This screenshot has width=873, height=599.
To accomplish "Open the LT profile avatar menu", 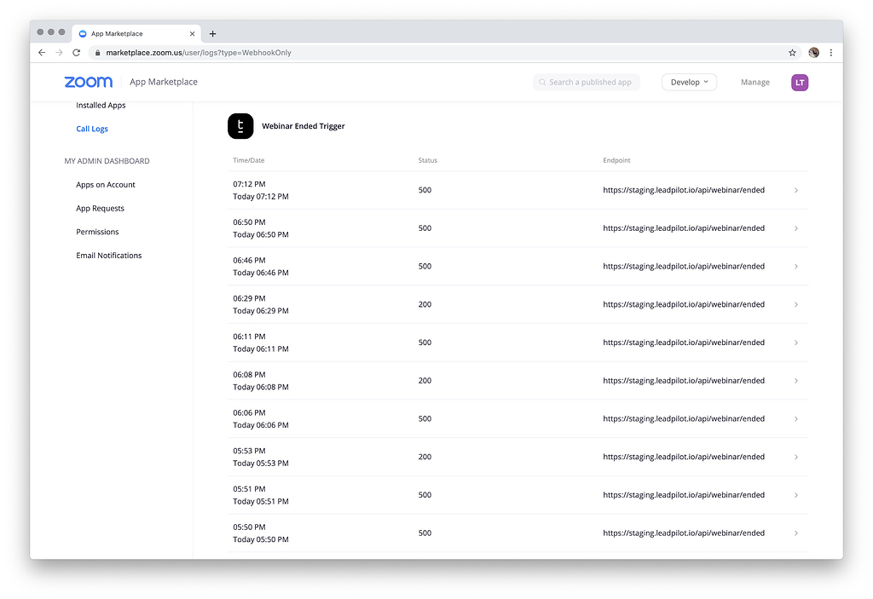I will click(799, 82).
